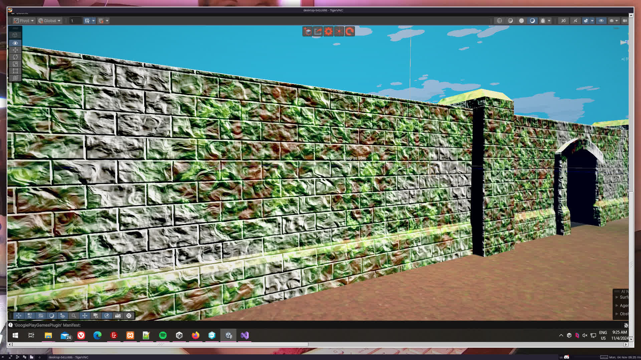Open Spotify from the Windows taskbar

click(163, 335)
